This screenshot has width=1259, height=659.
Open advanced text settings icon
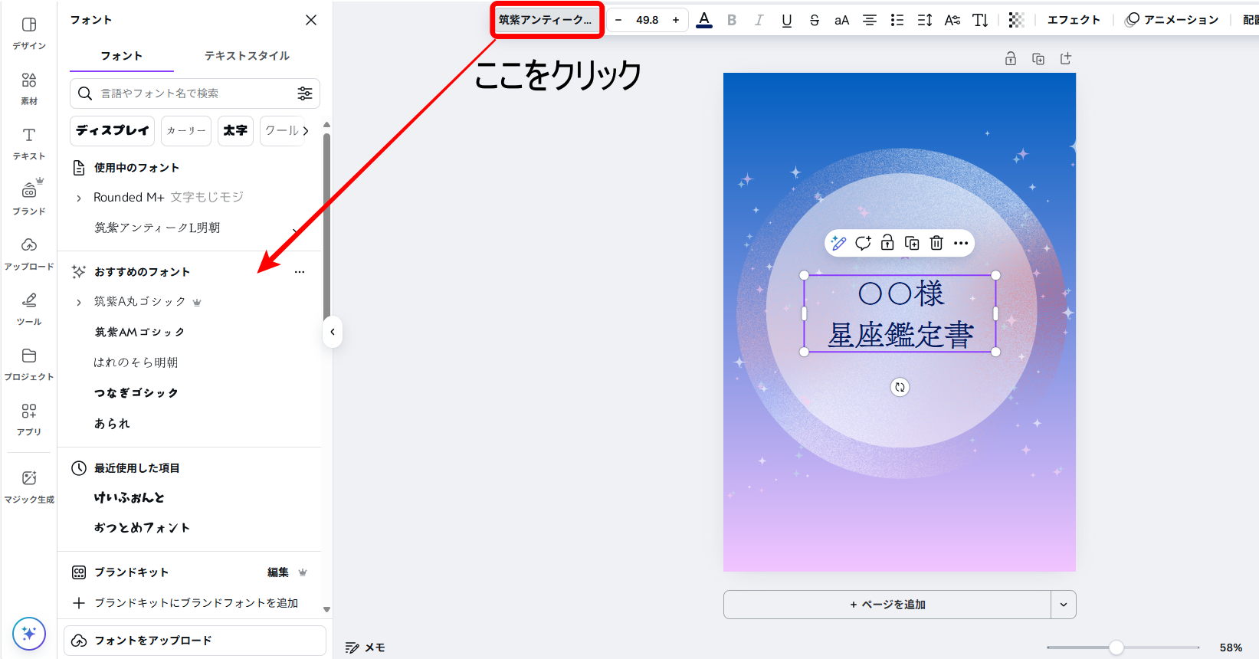pos(952,20)
